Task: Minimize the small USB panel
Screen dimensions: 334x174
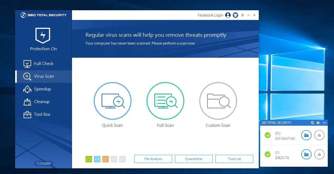Action: (x=325, y=123)
